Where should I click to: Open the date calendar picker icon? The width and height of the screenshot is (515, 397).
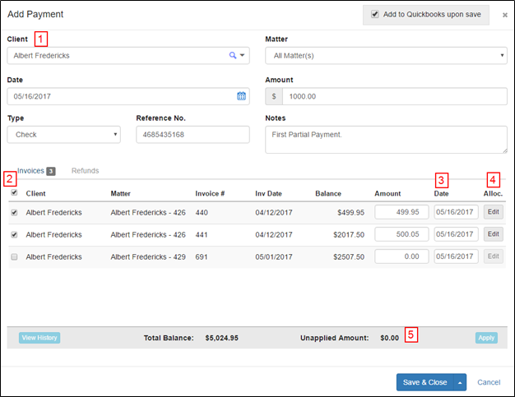(241, 96)
